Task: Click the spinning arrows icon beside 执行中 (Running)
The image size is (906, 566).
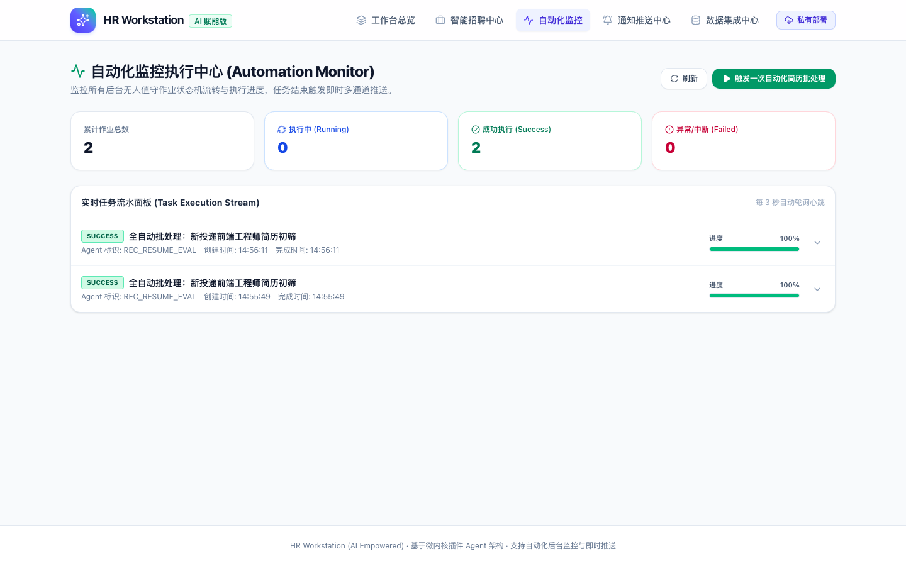Action: 282,130
